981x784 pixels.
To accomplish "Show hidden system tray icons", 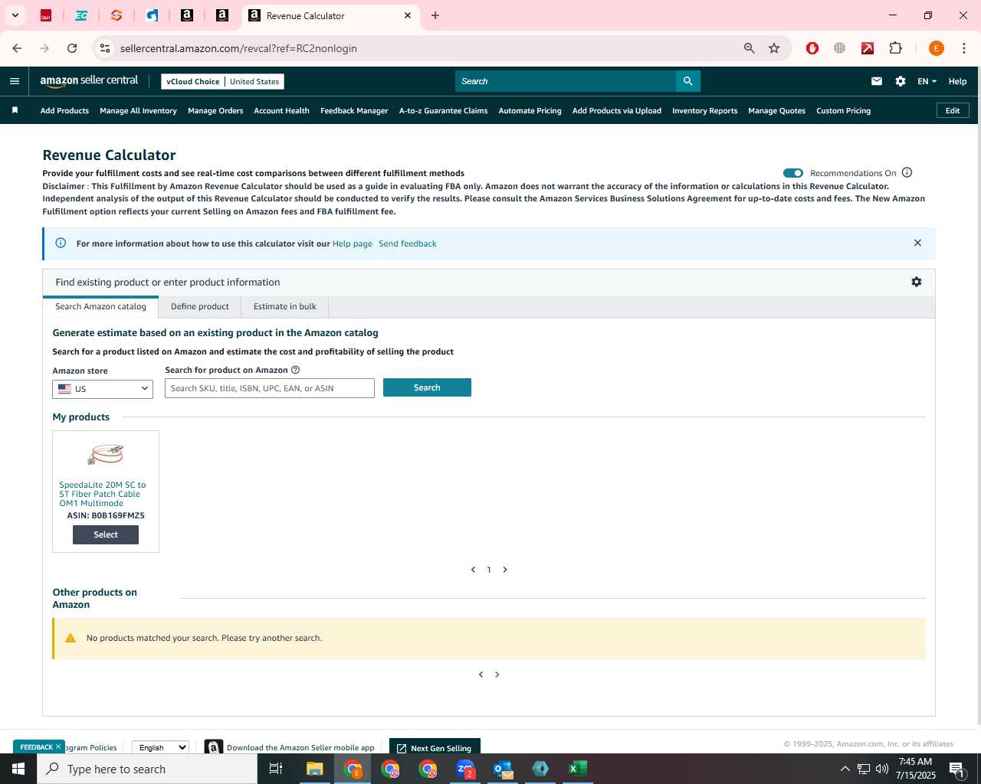I will coord(845,769).
